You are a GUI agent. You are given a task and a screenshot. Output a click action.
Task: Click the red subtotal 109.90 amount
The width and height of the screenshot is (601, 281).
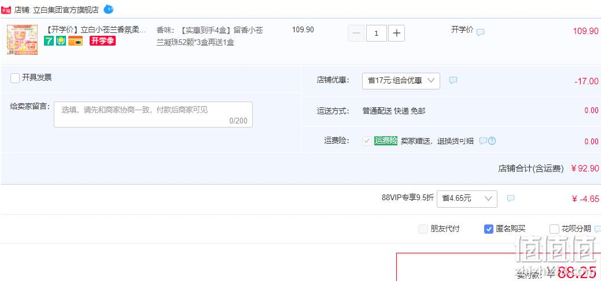point(585,31)
